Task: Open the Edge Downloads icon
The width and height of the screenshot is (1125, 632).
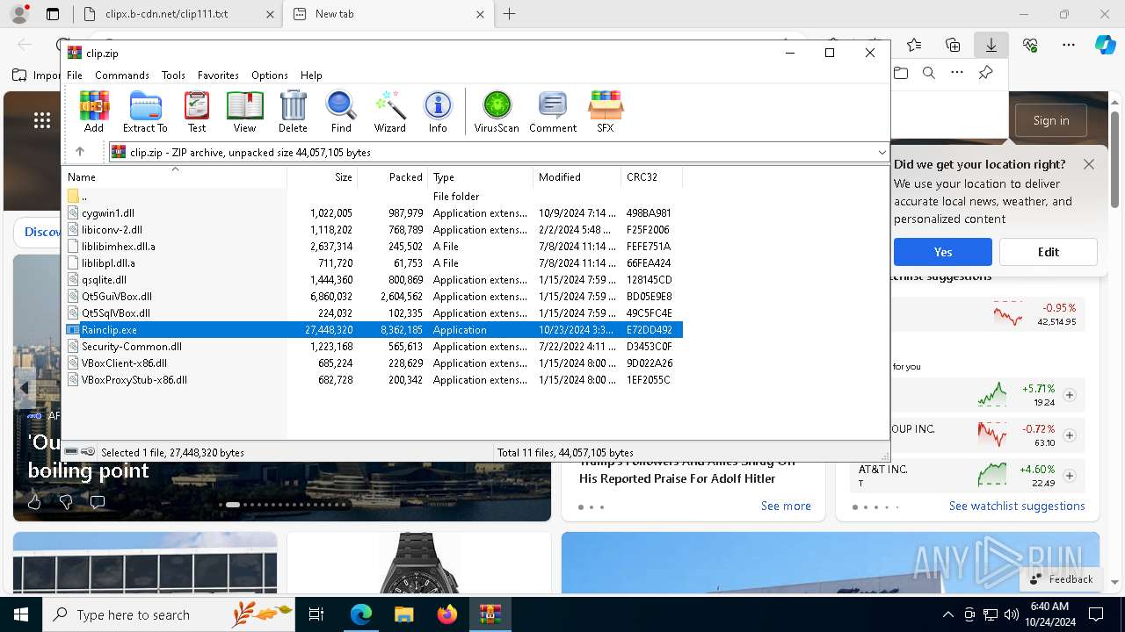Action: (991, 45)
